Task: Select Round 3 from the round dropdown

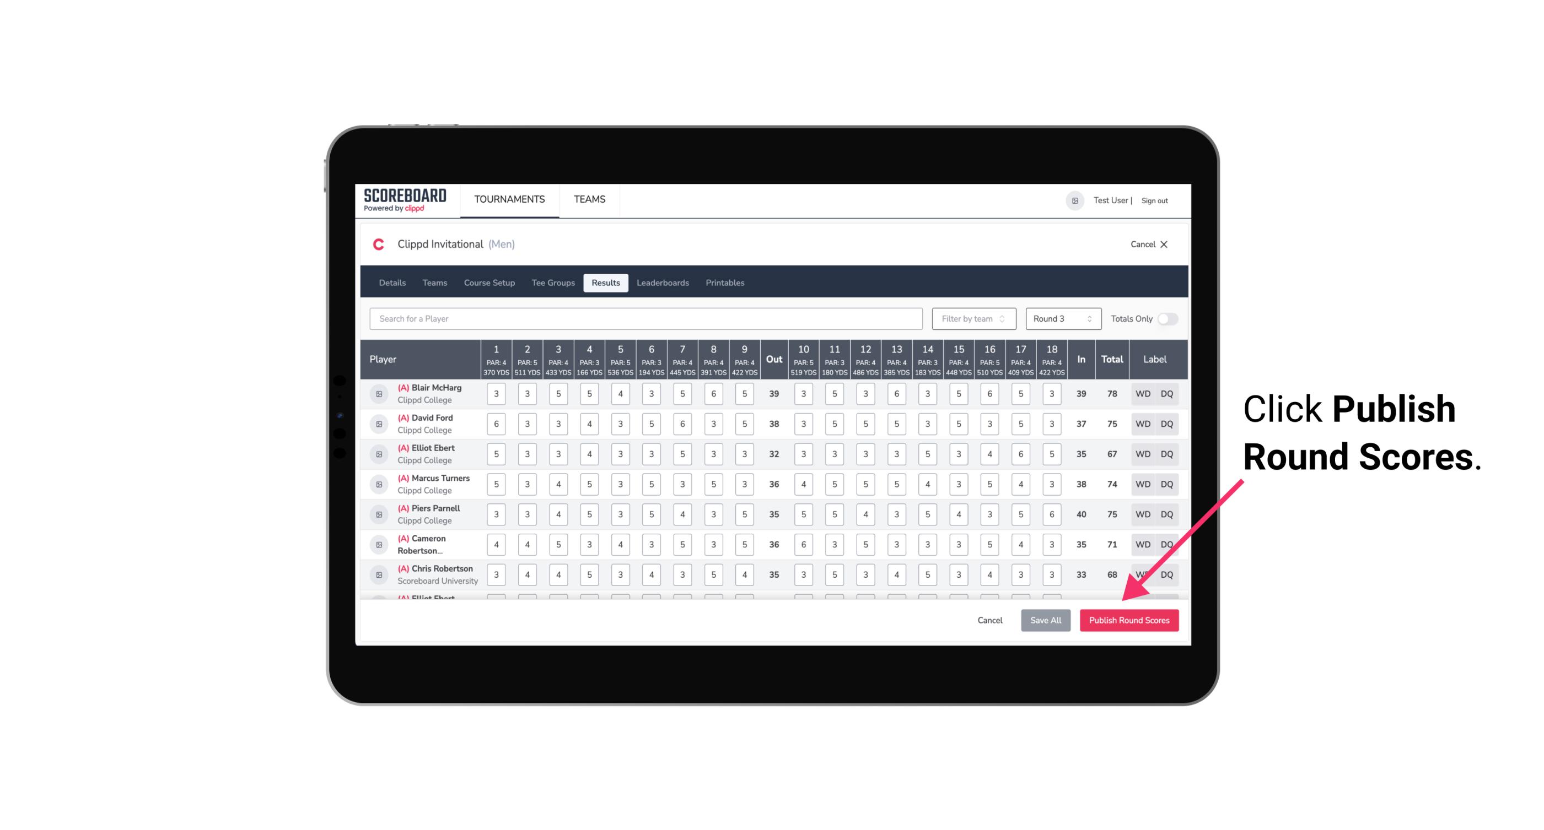Action: (1061, 318)
